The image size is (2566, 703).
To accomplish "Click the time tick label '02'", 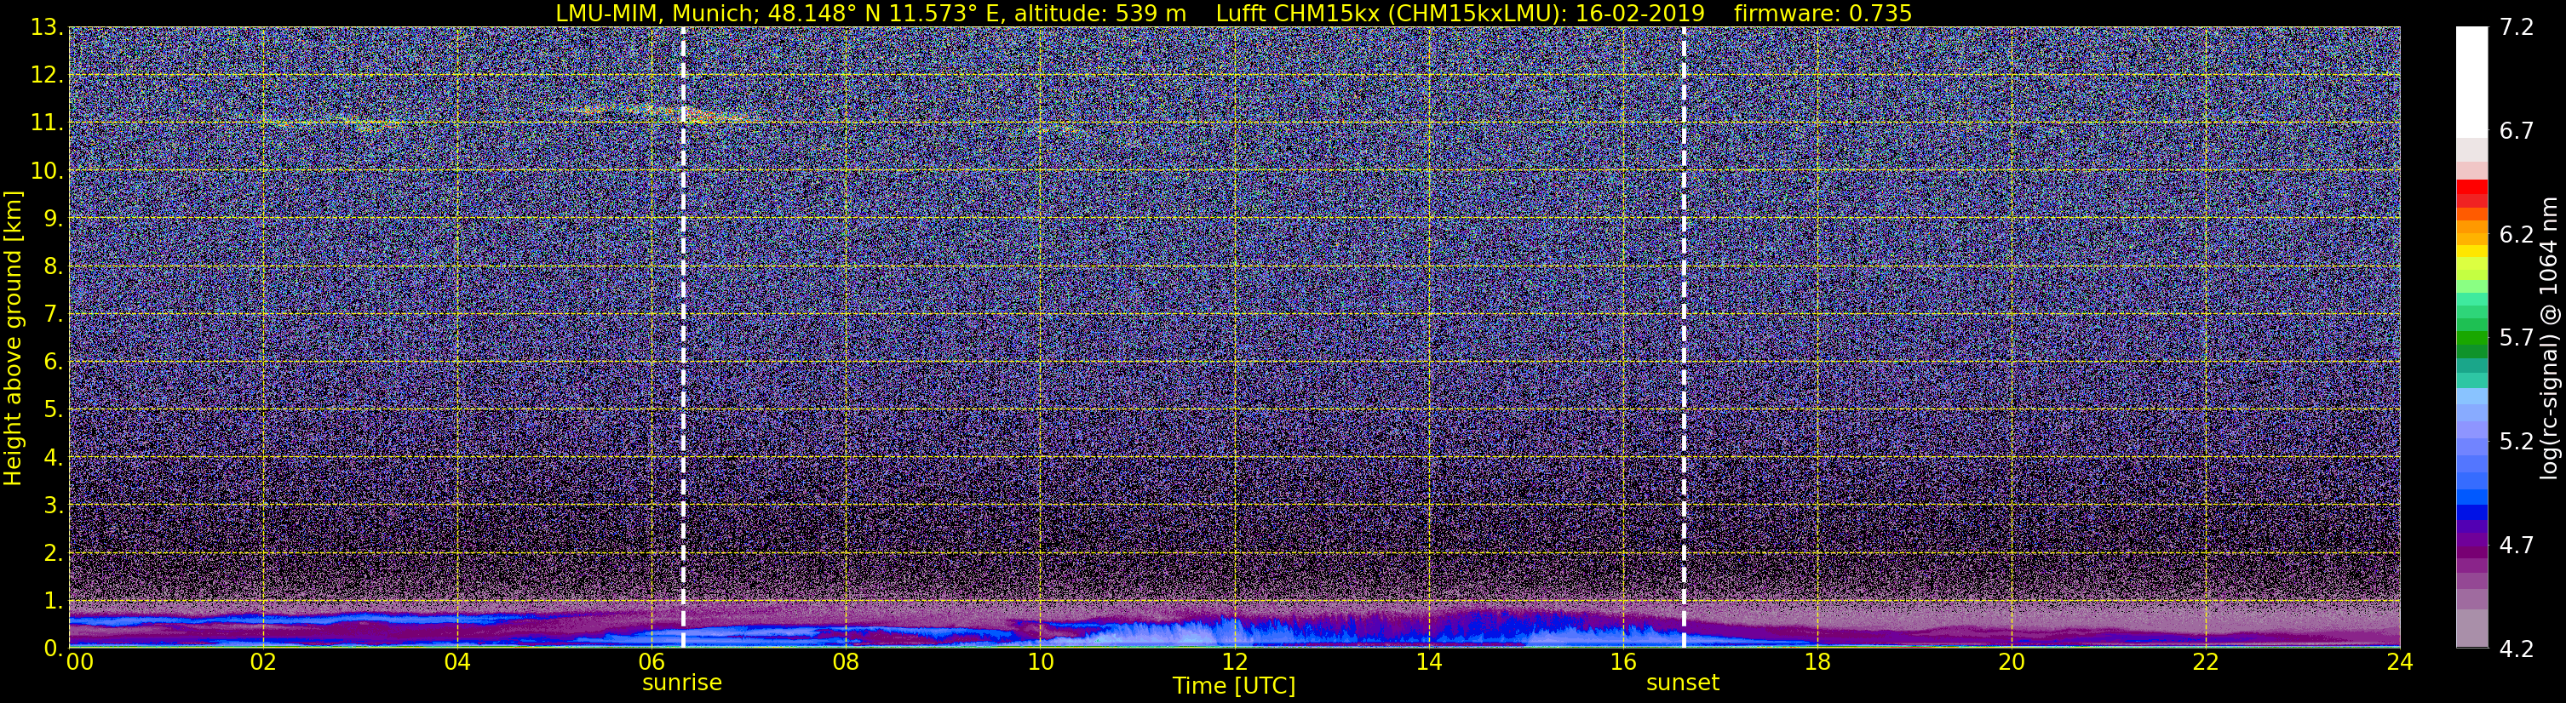I will click(x=263, y=662).
